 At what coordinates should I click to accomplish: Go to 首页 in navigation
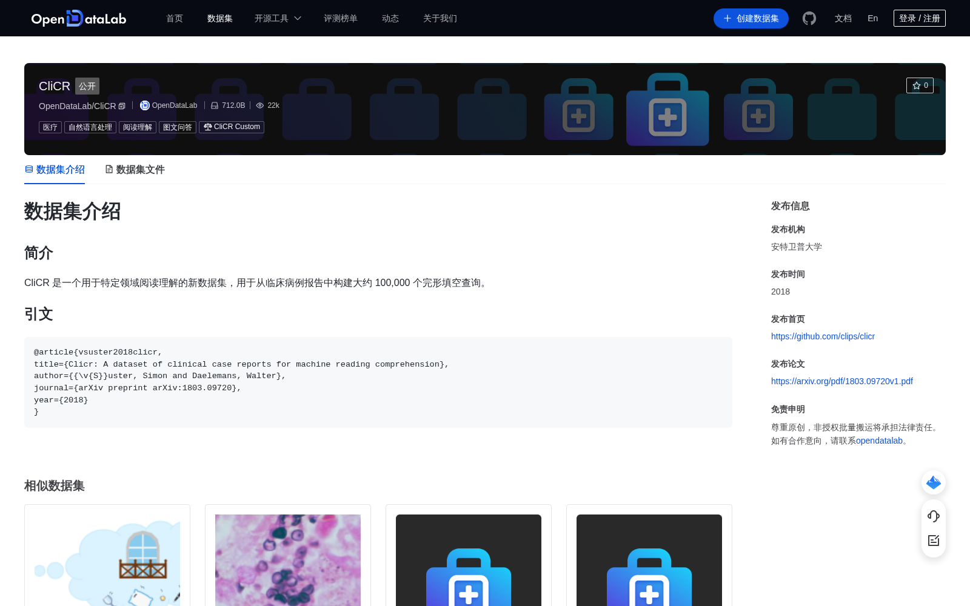click(x=175, y=18)
